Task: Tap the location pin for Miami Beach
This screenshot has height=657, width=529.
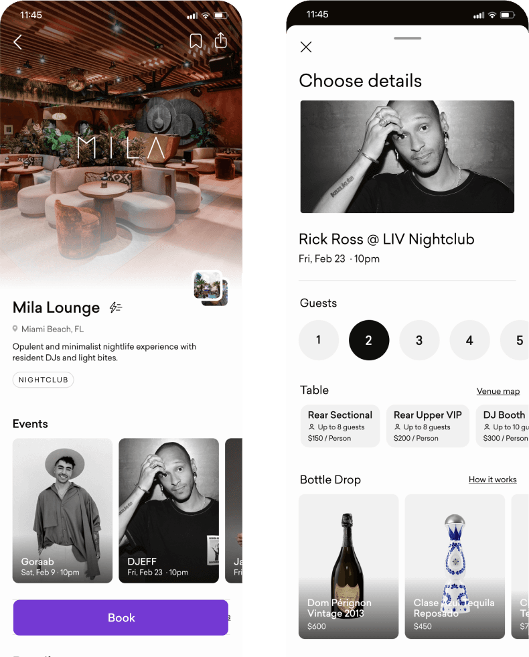Action: tap(15, 329)
